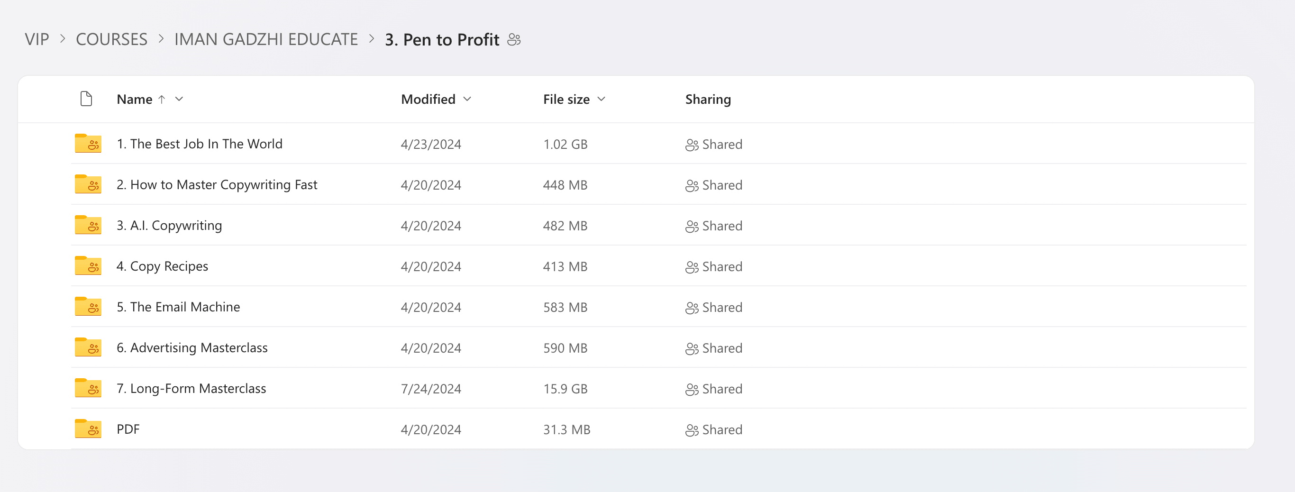1295x492 pixels.
Task: Open 7. Long-Form Masterclass folder name
Action: pyautogui.click(x=191, y=388)
